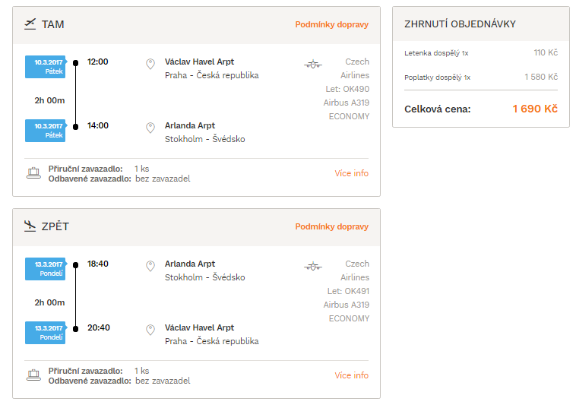Click location pin next to outbound Václav Havel Arpt
576x408 pixels.
pyautogui.click(x=150, y=64)
